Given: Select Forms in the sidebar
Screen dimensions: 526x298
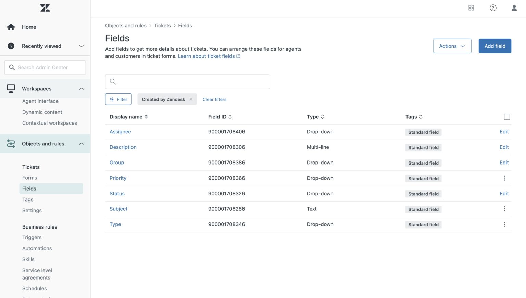Looking at the screenshot, I should coord(29,178).
